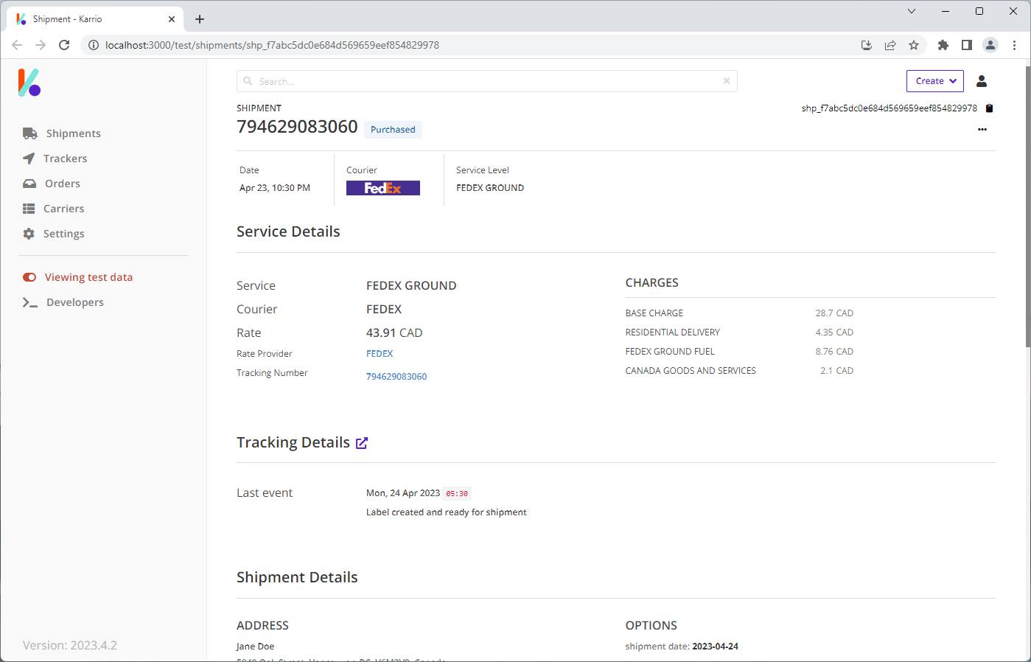The image size is (1031, 662).
Task: Open Carriers in the sidebar
Action: coord(54,209)
